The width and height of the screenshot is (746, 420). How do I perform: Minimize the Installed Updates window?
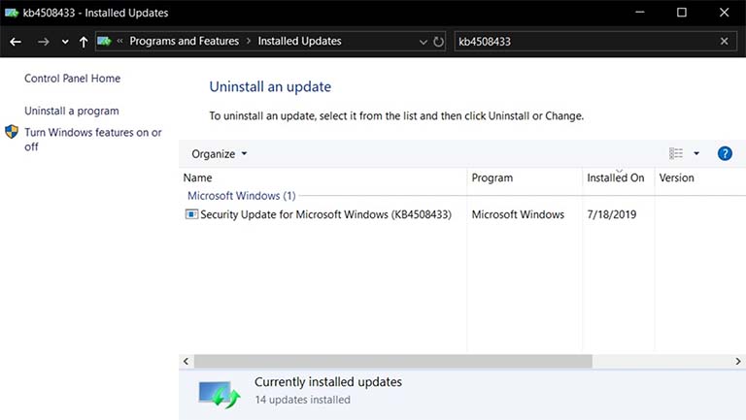click(x=640, y=13)
